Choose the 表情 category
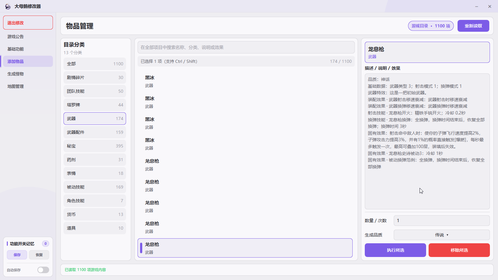The height and width of the screenshot is (280, 498). (x=95, y=173)
